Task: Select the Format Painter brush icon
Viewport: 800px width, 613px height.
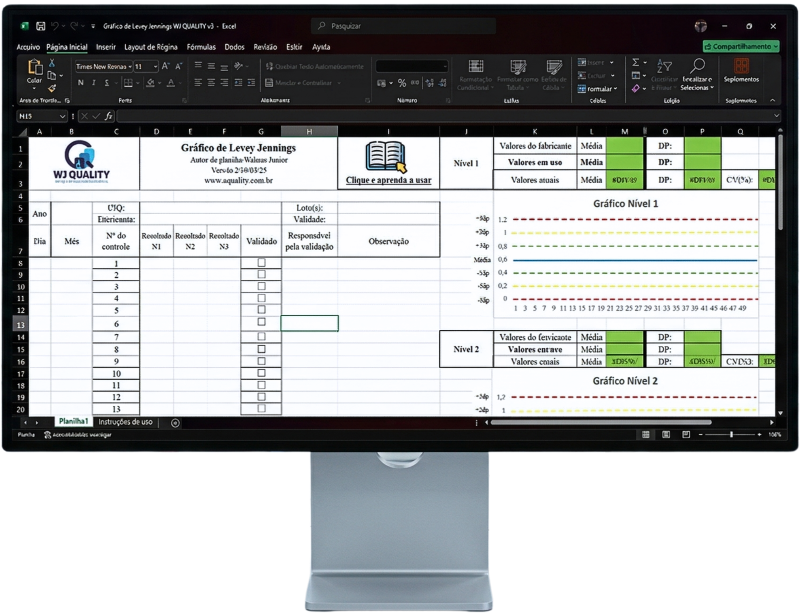Action: [51, 89]
